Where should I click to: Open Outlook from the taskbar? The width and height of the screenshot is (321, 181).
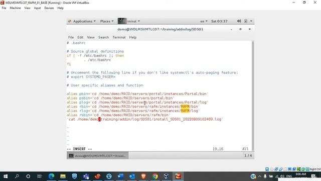click(x=132, y=176)
